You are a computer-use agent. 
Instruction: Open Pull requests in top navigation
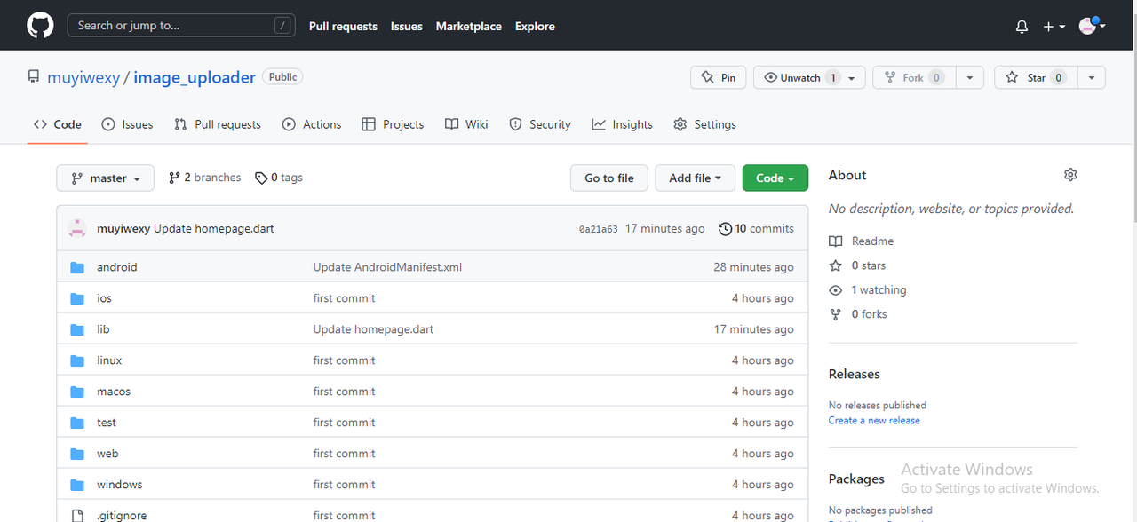343,27
